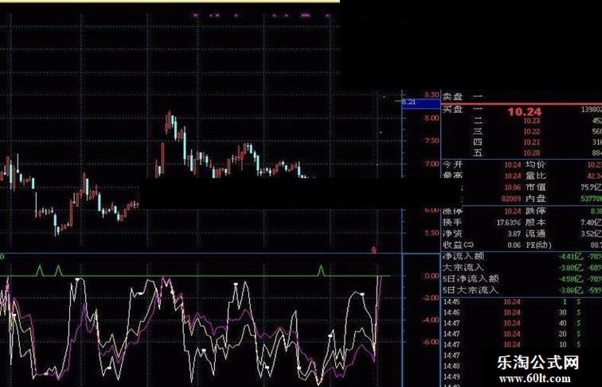Select buy-four price 10.21
Viewport: 602px width, 387px height.
[x=532, y=142]
